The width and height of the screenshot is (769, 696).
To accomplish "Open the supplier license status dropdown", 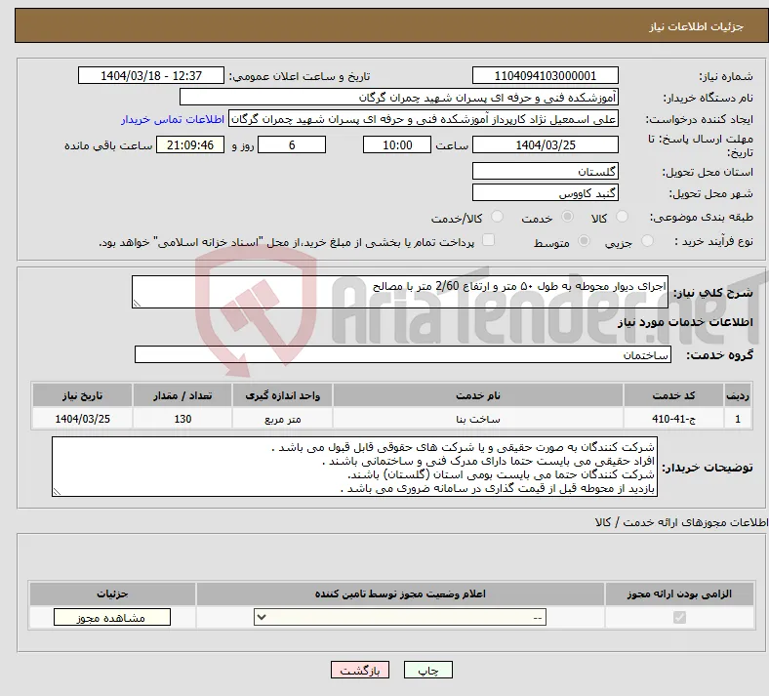I will coord(400,618).
